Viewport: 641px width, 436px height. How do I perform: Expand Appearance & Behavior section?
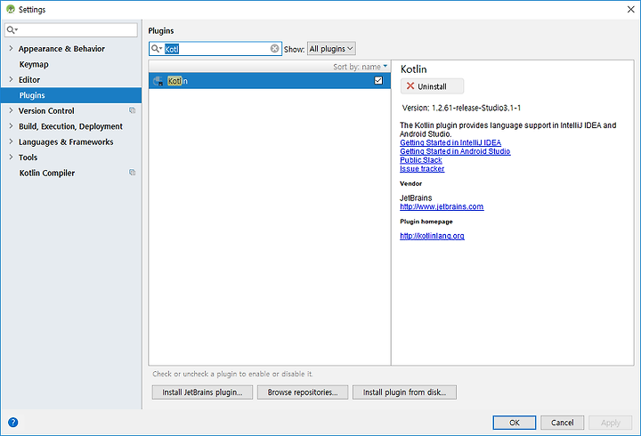[11, 48]
